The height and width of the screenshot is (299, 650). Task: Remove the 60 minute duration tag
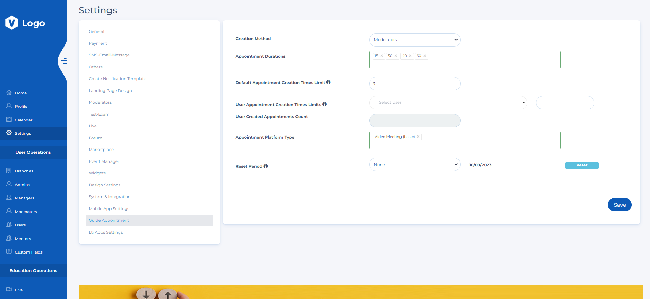[425, 56]
